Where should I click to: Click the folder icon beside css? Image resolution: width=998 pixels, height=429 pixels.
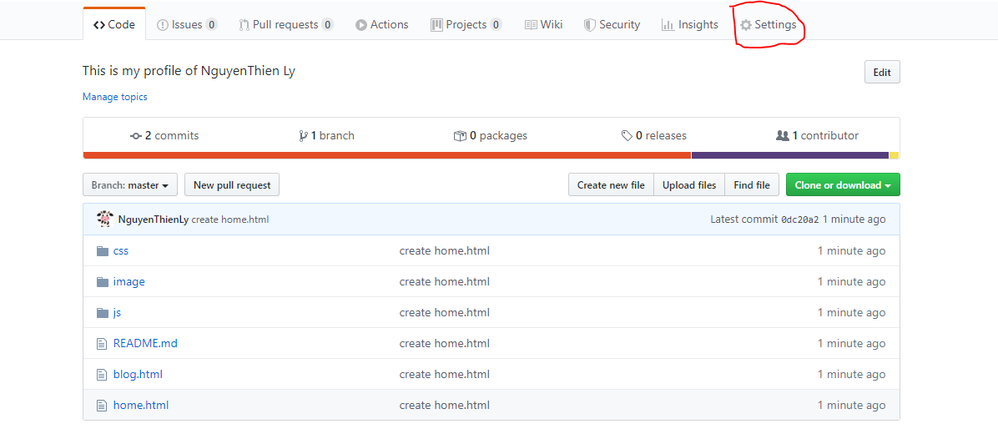click(103, 250)
